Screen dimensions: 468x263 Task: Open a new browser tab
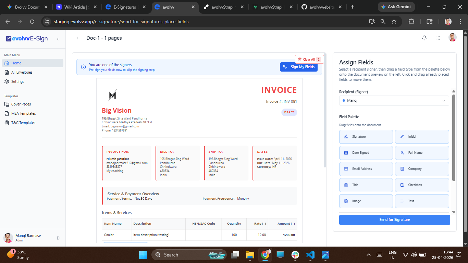353,7
